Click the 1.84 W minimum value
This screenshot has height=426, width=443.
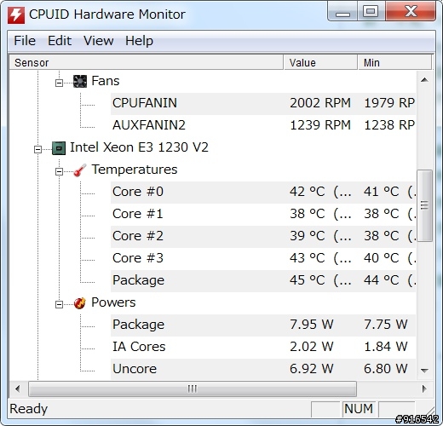coord(386,347)
